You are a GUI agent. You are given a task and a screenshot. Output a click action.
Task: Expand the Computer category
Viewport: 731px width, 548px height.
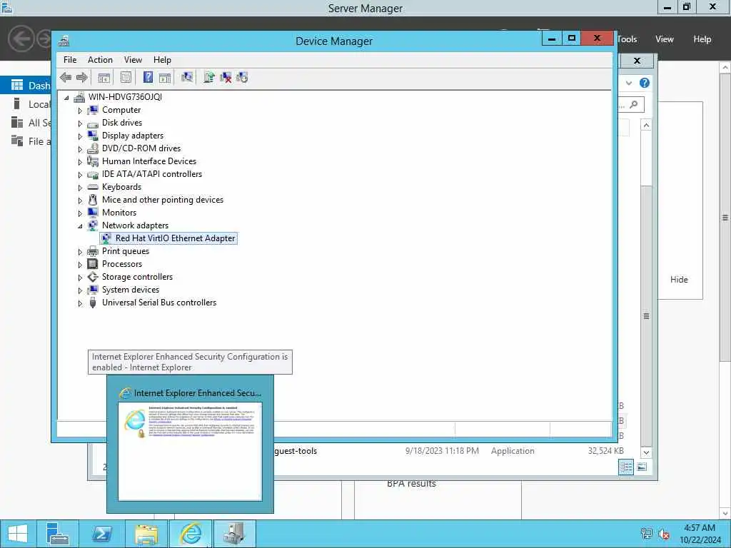coord(80,111)
